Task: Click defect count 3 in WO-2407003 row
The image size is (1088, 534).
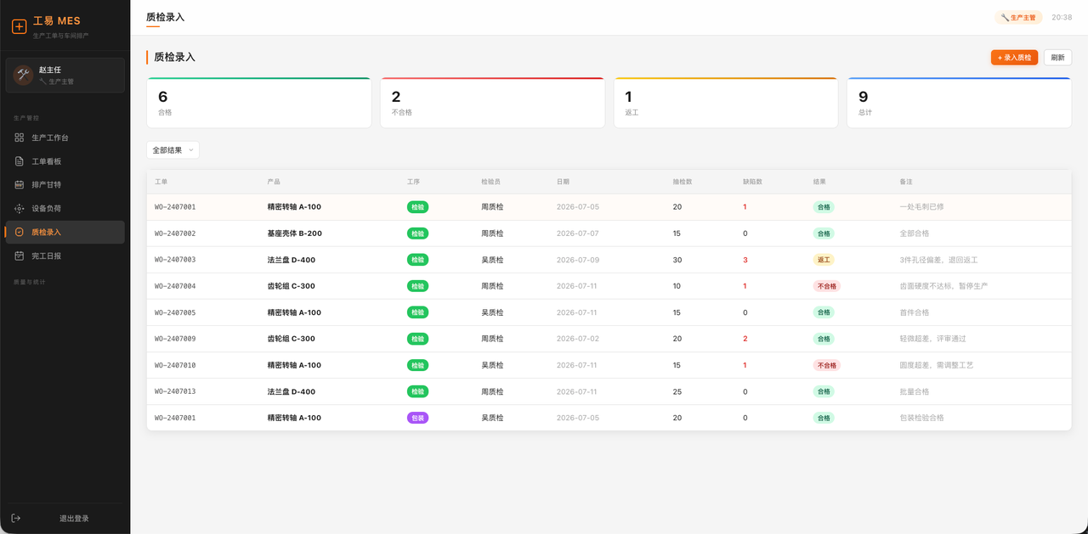Action: [745, 260]
